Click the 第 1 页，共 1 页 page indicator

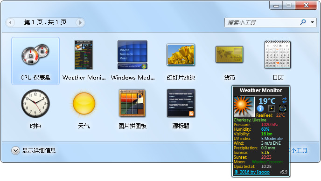point(45,22)
